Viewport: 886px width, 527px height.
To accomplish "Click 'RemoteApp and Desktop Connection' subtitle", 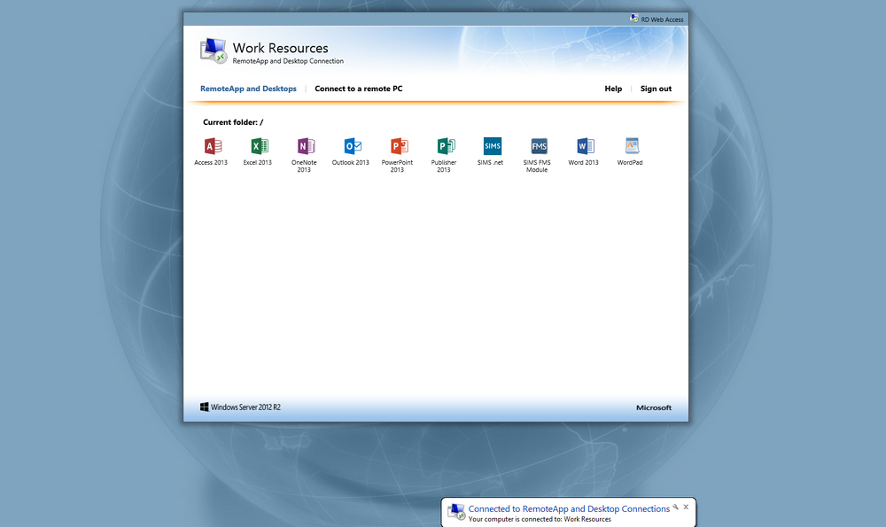I will pos(288,61).
